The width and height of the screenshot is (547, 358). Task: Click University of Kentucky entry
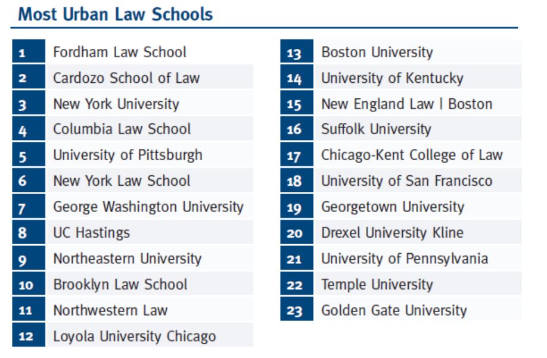coord(393,78)
